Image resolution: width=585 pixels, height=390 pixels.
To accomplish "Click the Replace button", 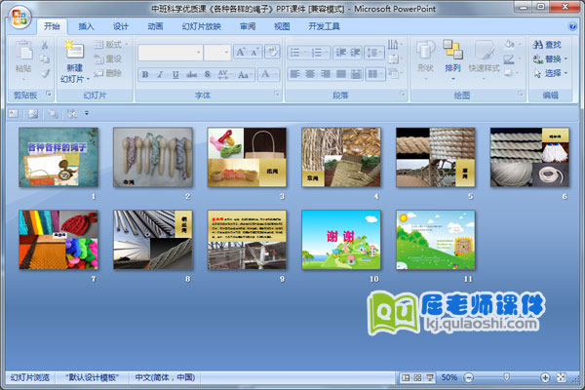I will coord(550,58).
